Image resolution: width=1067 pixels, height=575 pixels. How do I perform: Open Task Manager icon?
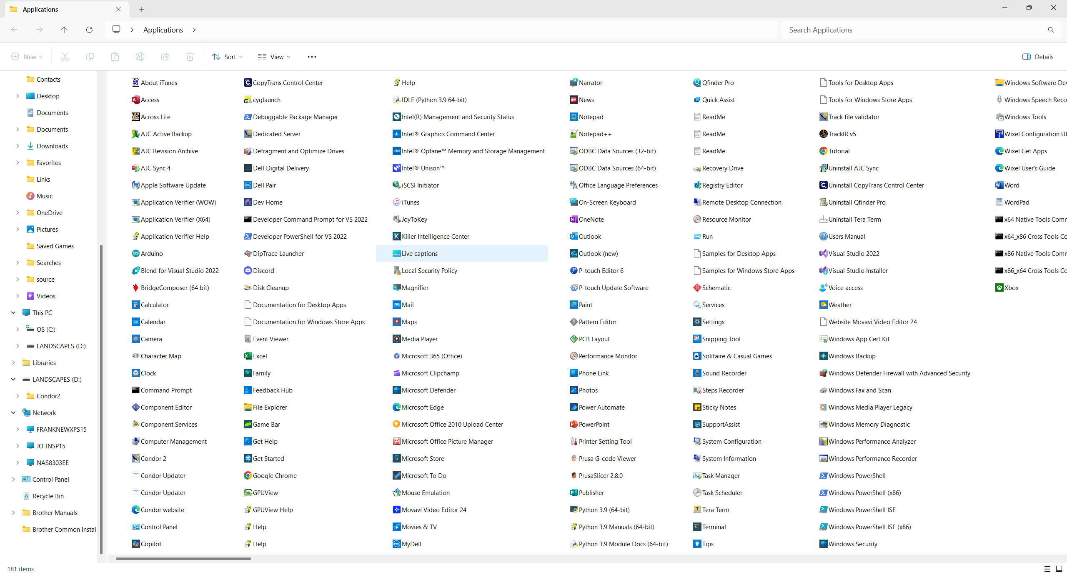click(x=697, y=475)
